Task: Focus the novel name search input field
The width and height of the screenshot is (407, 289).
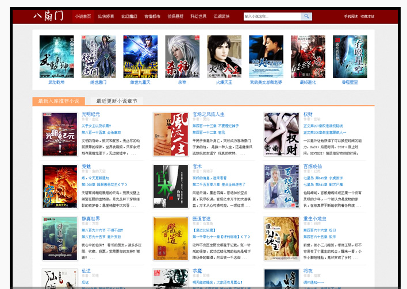Action: [272, 16]
